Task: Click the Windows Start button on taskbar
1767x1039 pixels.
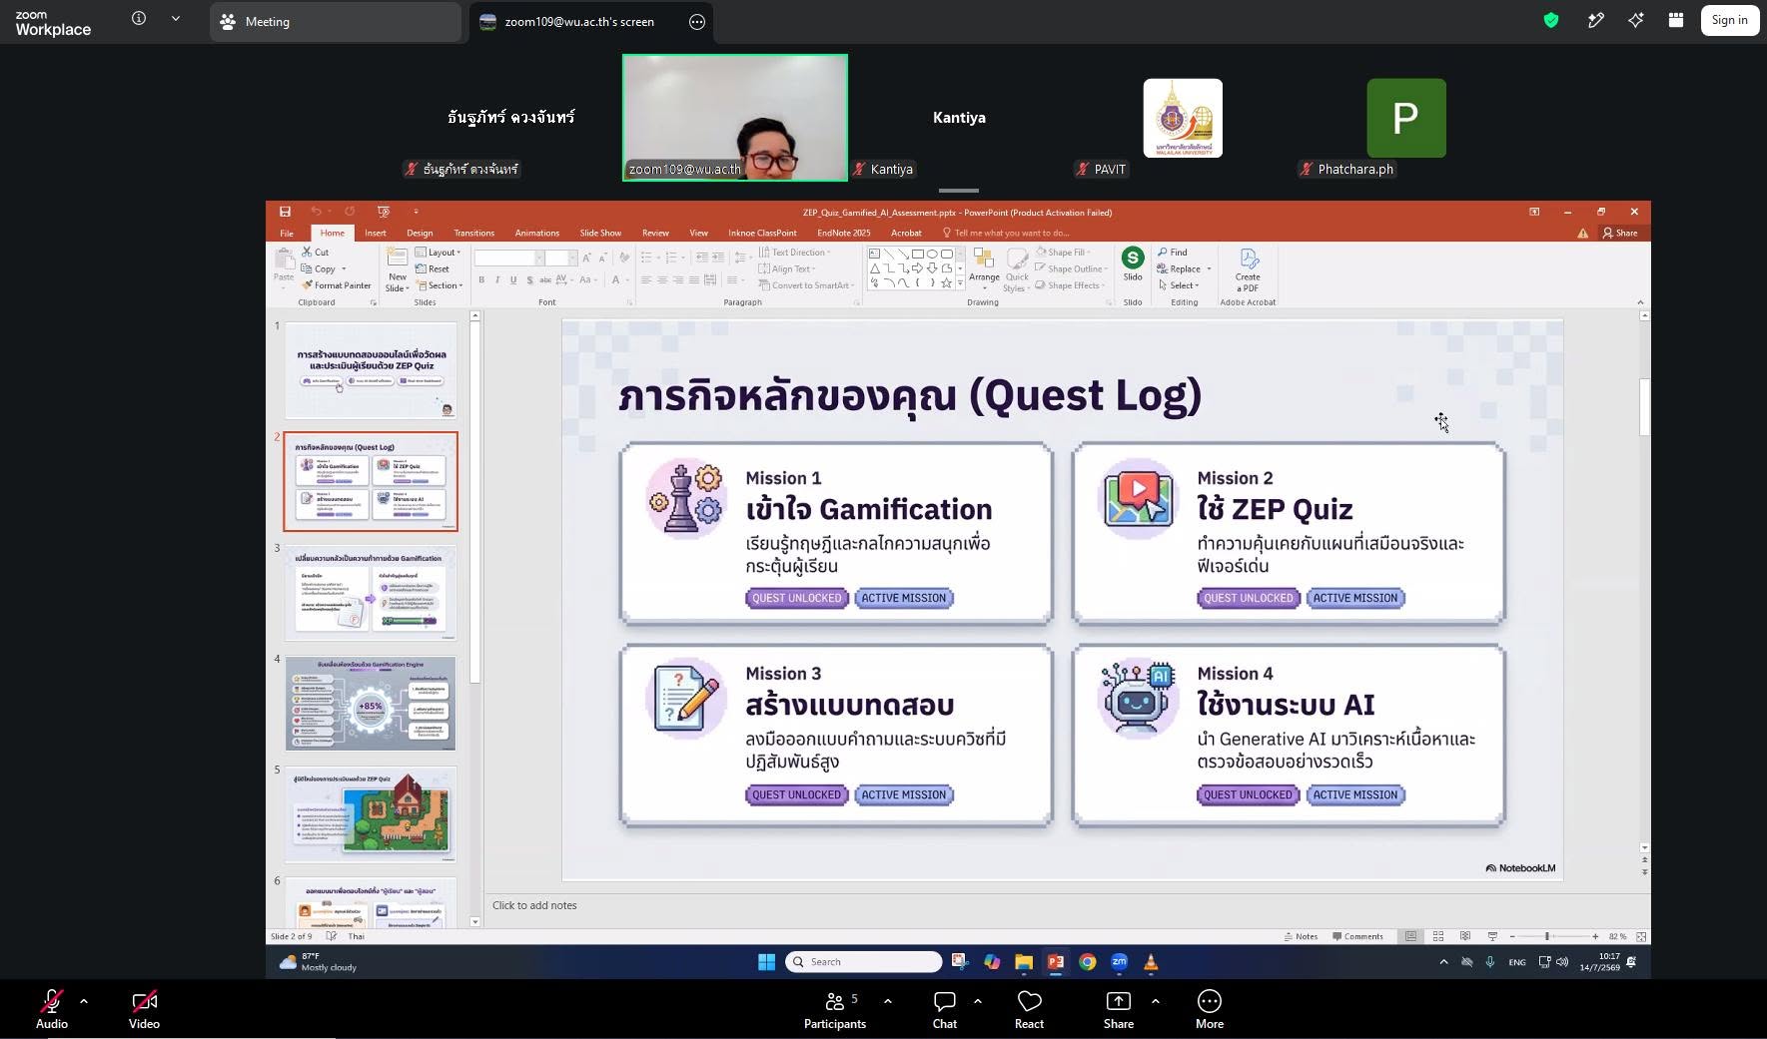Action: click(x=766, y=962)
